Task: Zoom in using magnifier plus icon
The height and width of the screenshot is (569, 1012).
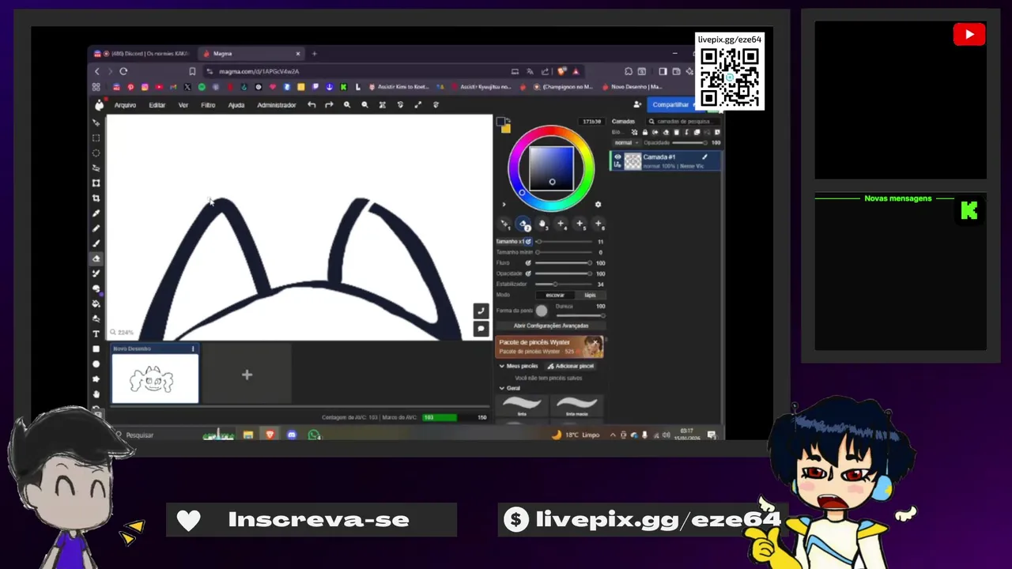Action: pyautogui.click(x=346, y=104)
